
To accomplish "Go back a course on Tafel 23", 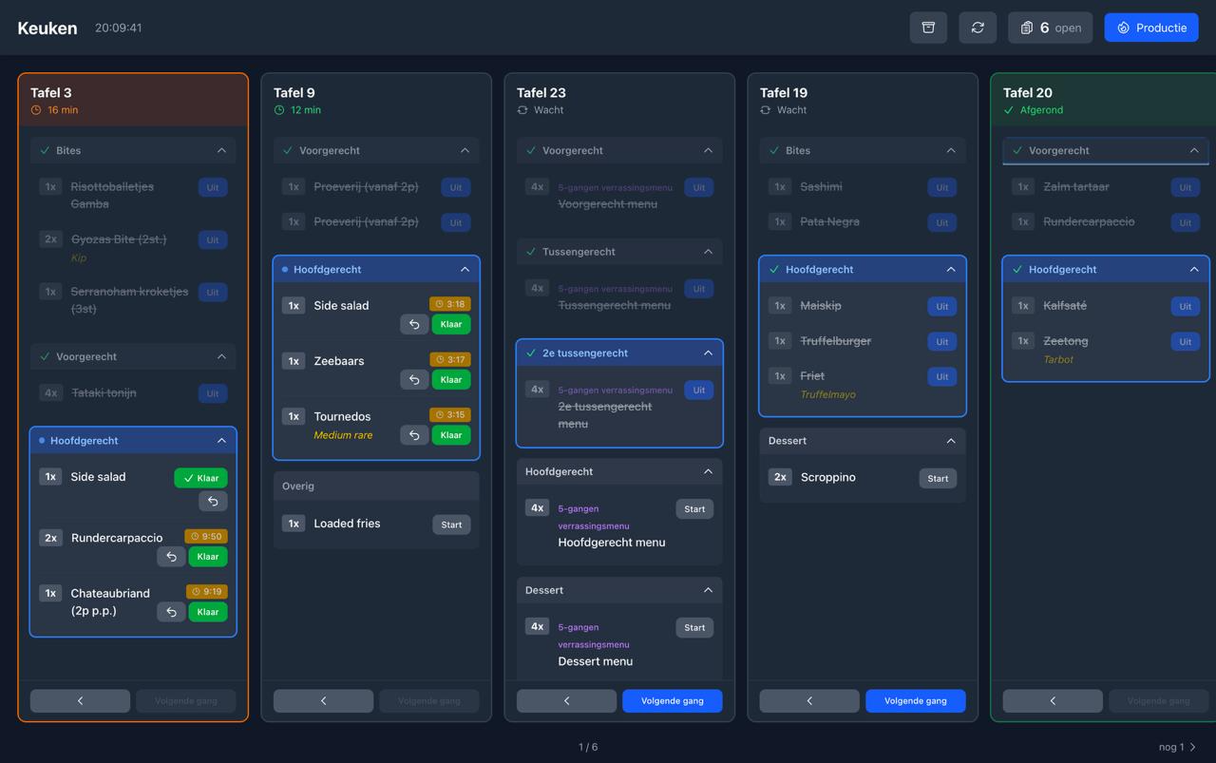I will [x=566, y=700].
